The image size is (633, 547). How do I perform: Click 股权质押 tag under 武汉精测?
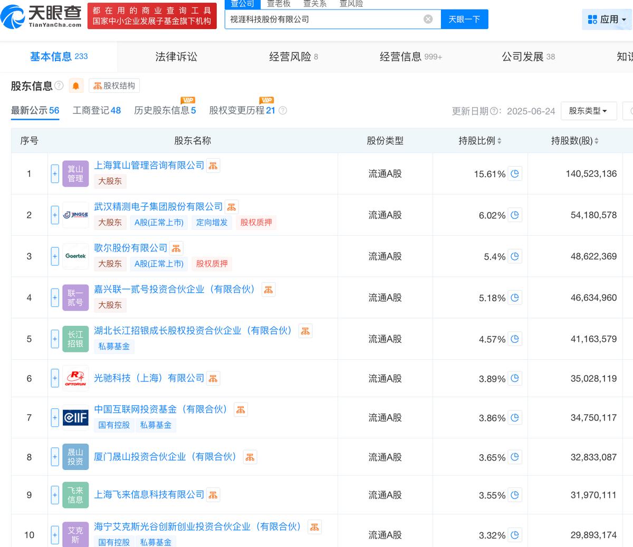coord(256,223)
